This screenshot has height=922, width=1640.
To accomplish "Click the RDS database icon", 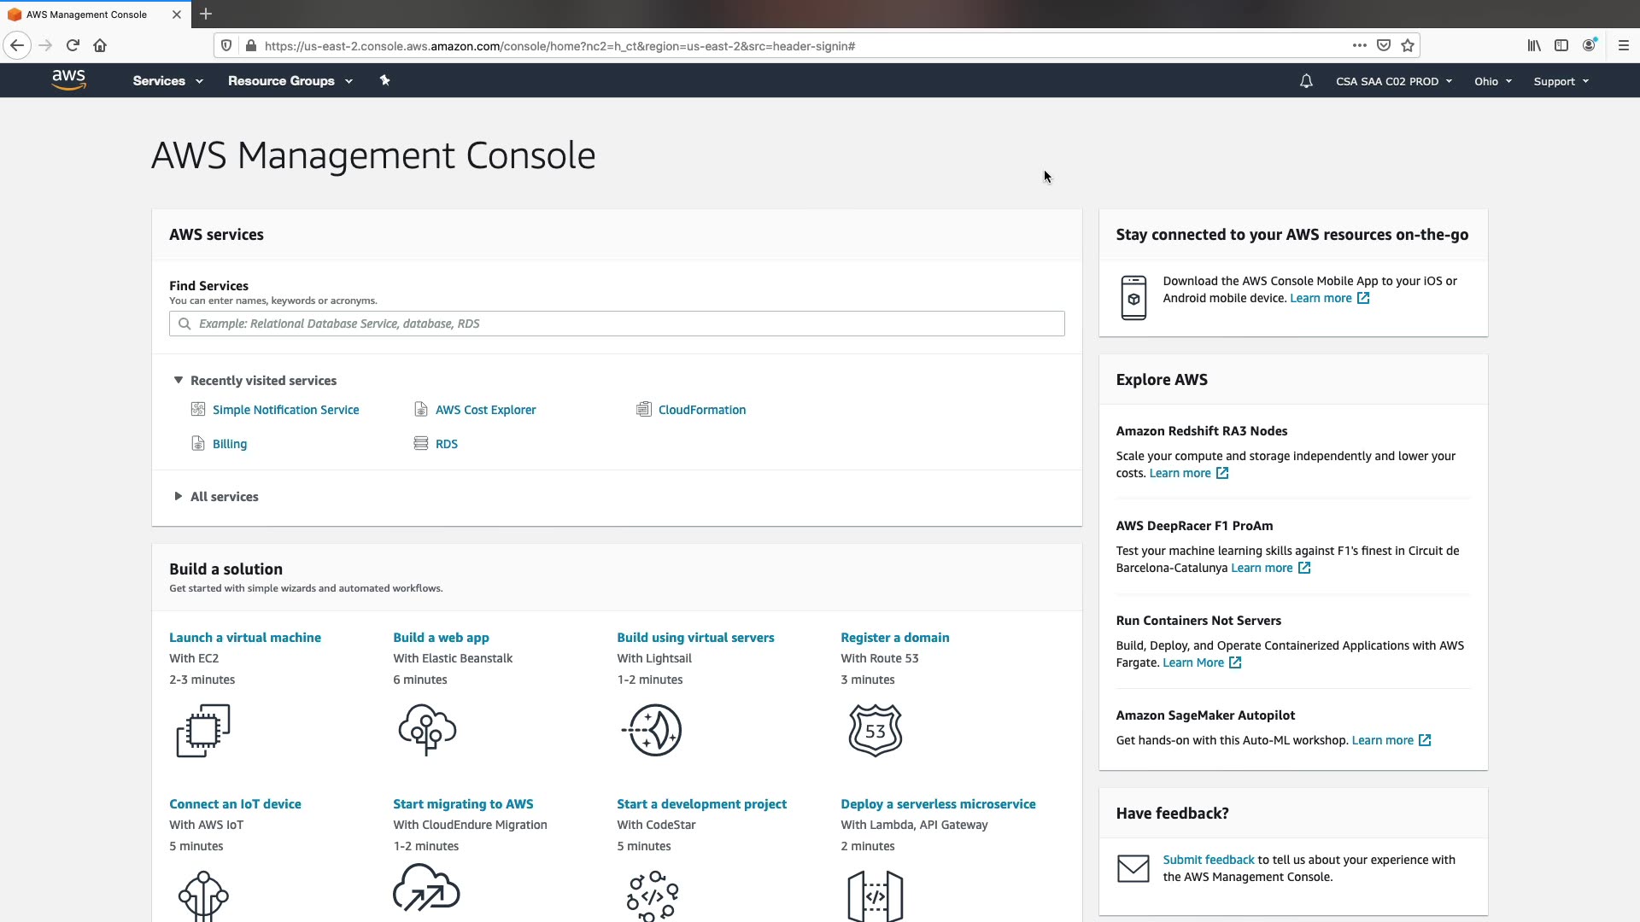I will click(421, 443).
